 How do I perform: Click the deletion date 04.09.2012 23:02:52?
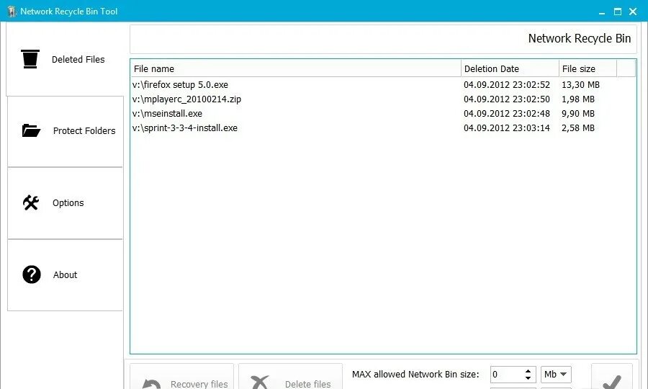pyautogui.click(x=507, y=85)
